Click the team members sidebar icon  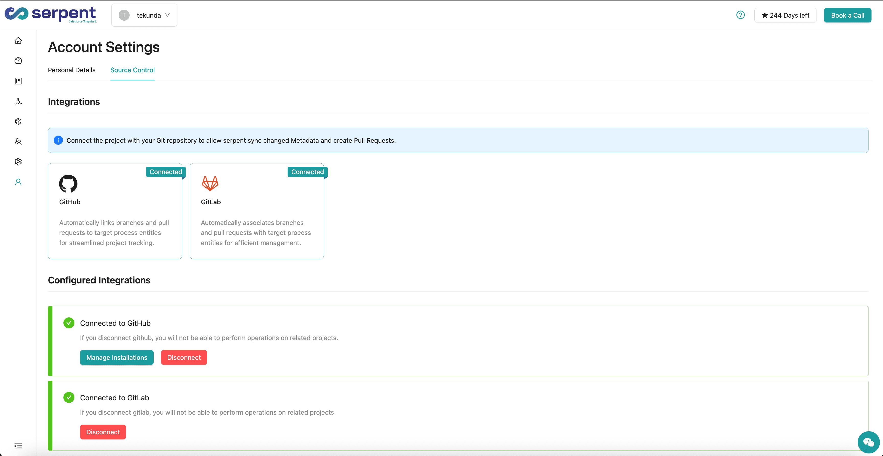point(18,142)
